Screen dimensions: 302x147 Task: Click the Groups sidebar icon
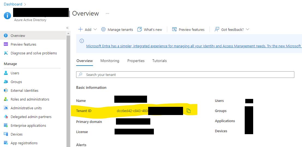coord(6,82)
